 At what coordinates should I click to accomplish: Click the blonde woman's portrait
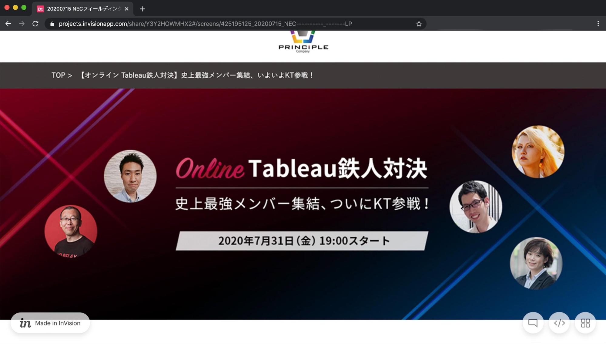538,152
